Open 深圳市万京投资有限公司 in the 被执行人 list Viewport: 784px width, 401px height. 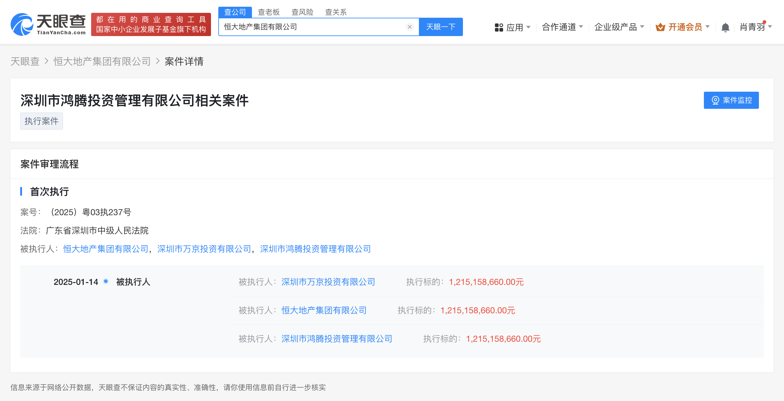coord(204,249)
